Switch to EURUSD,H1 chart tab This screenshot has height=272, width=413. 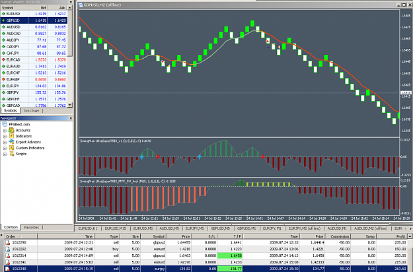coord(88,228)
